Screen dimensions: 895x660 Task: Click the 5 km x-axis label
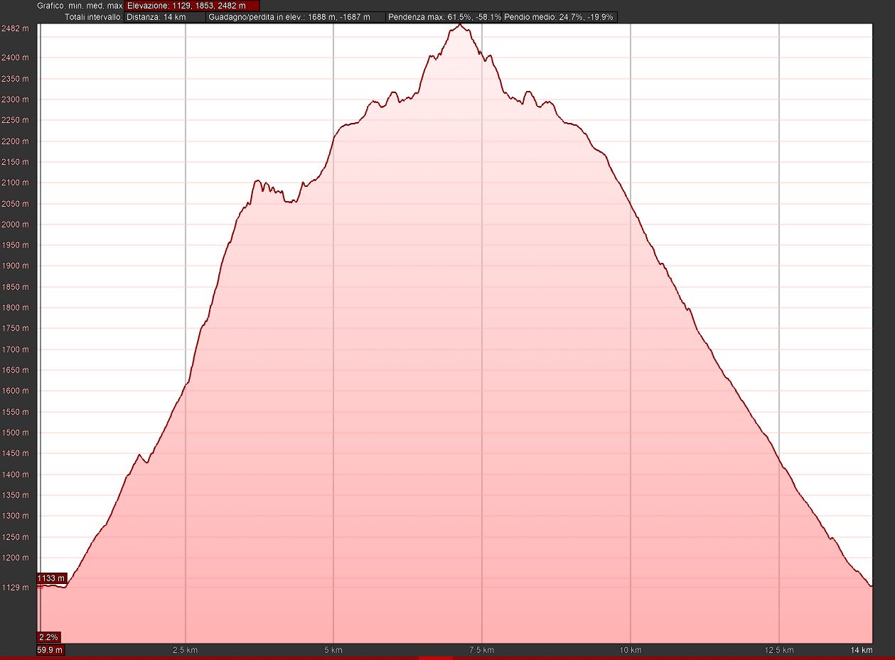point(333,650)
